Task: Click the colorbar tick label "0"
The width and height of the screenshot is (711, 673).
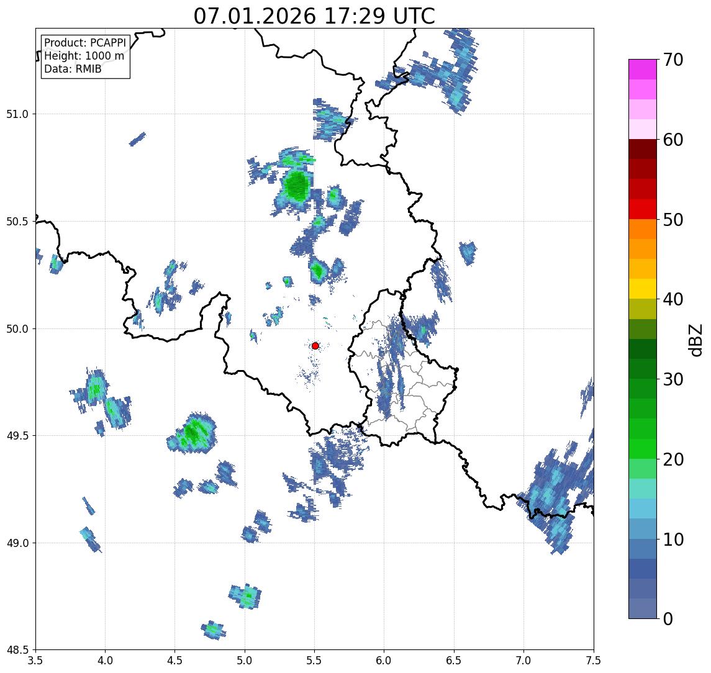Action: click(x=668, y=618)
